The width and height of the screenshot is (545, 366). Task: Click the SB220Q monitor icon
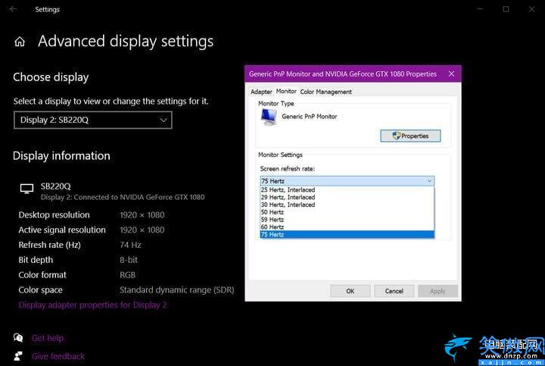click(26, 189)
